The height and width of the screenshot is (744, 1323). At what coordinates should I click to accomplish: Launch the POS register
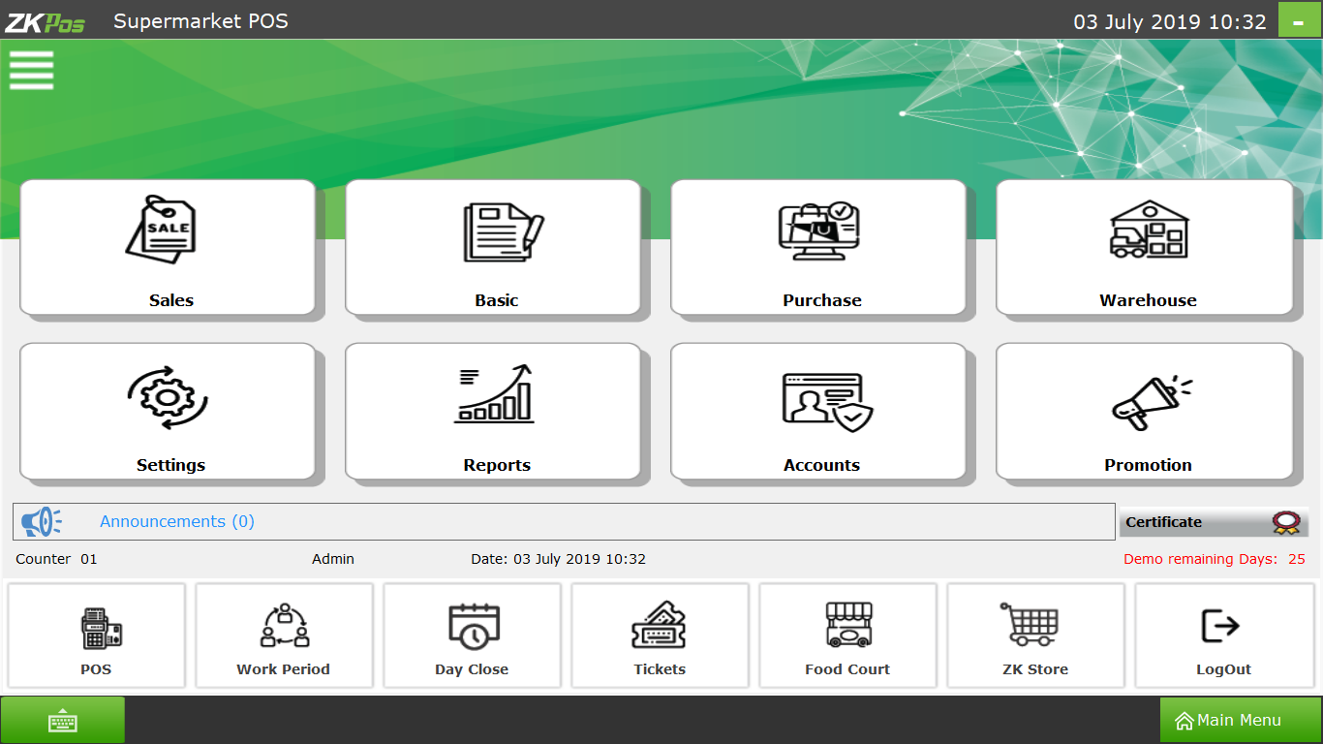[96, 635]
